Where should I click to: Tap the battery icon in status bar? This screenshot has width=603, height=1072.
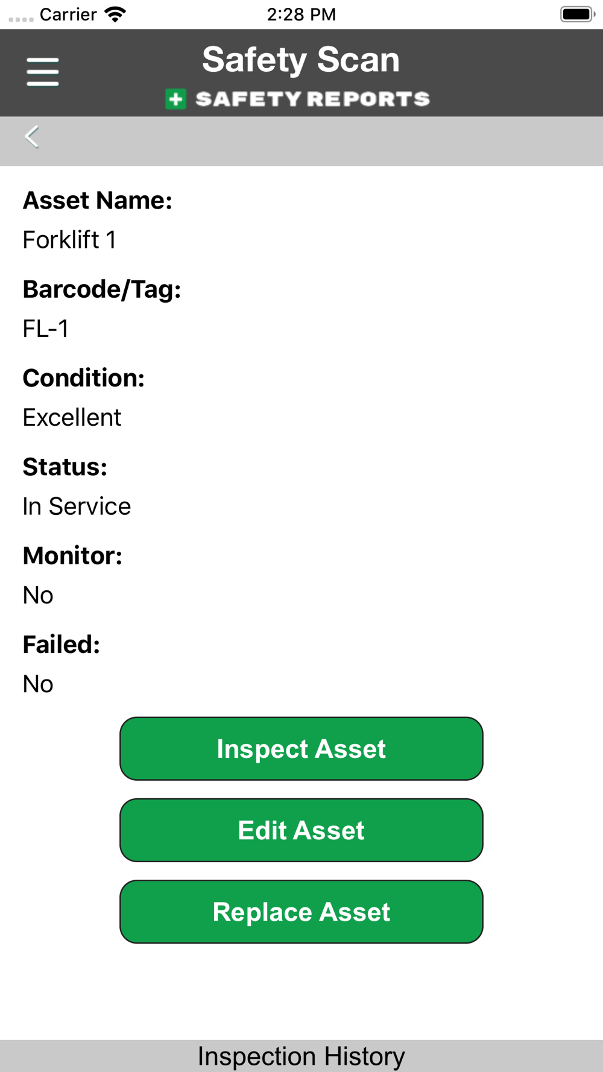pos(577,14)
